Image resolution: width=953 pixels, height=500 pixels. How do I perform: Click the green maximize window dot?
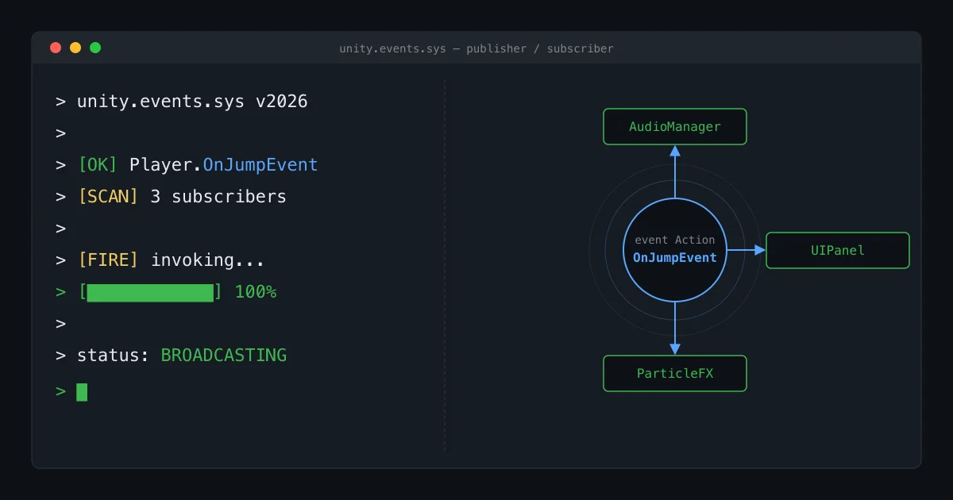coord(95,48)
